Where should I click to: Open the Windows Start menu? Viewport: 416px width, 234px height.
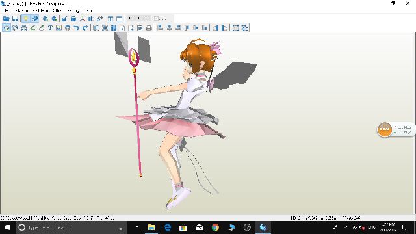(8, 227)
